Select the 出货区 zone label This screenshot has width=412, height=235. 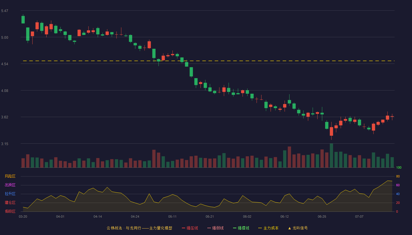pyautogui.click(x=10, y=185)
